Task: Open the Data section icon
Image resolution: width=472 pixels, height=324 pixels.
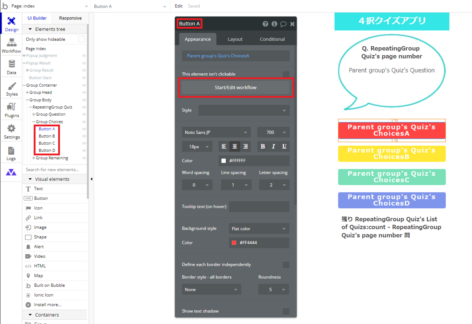Action: click(11, 67)
